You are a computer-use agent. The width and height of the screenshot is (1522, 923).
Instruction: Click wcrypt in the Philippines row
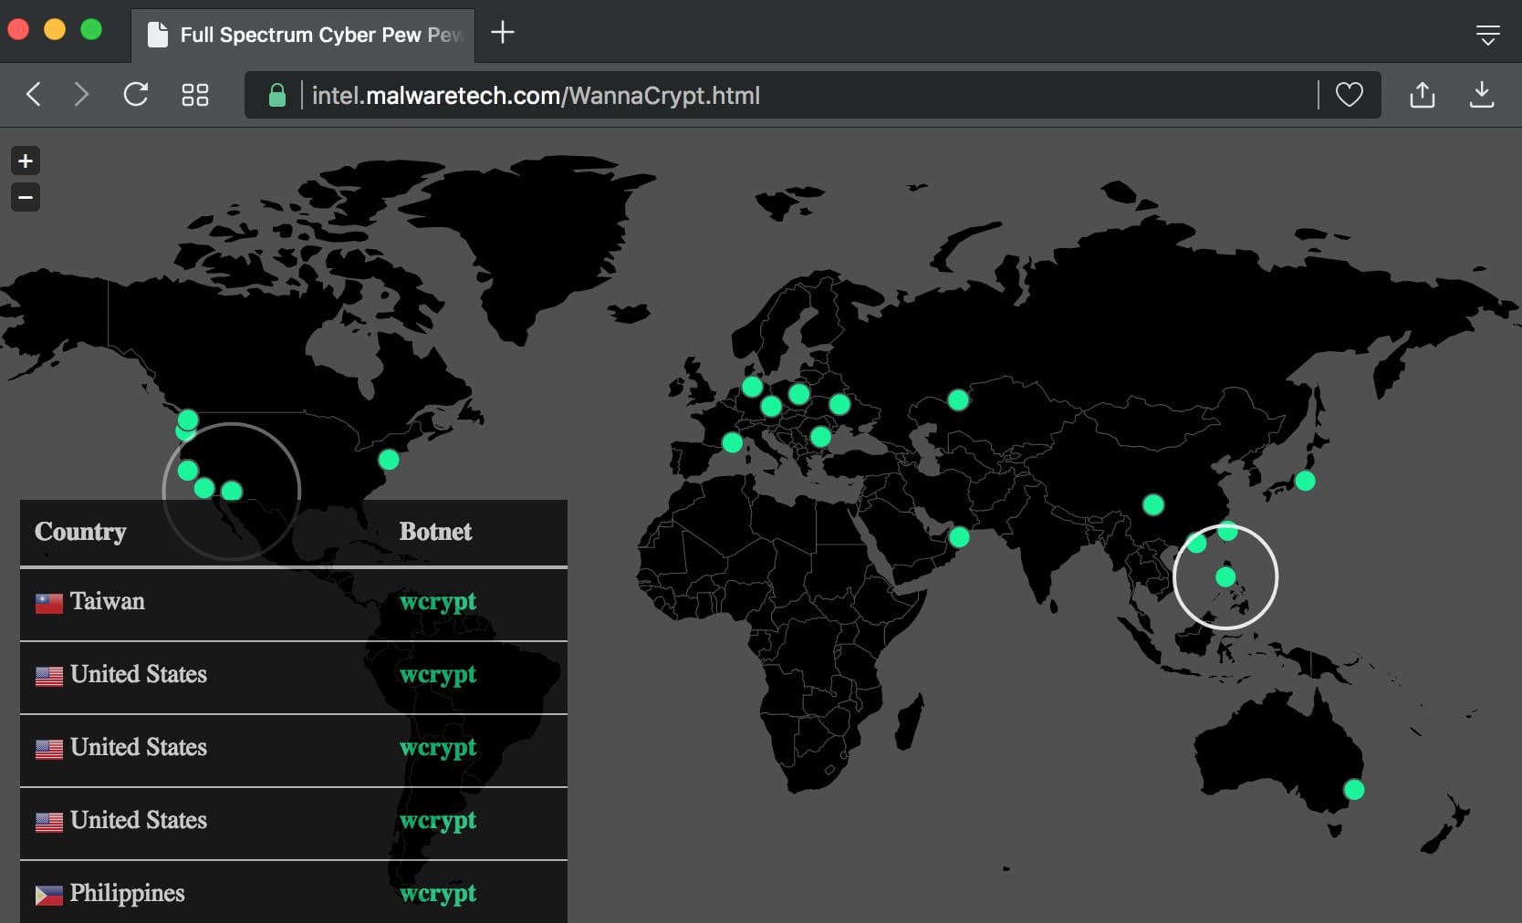coord(438,895)
